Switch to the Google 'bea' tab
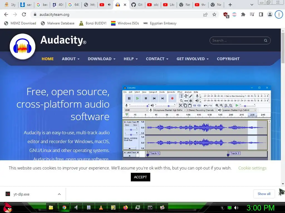This screenshot has height=213, width=285. tap(42, 5)
